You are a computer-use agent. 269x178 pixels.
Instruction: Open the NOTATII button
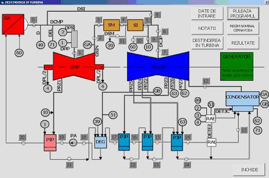[x=207, y=28]
